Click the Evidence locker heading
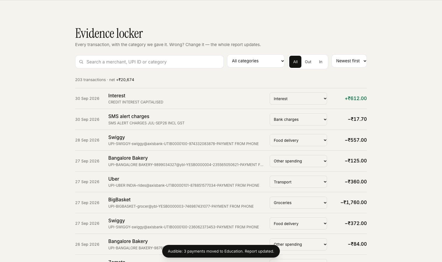 coord(109,33)
